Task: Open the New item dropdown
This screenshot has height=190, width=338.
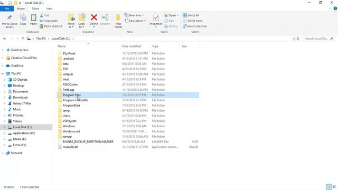Action: [134, 15]
